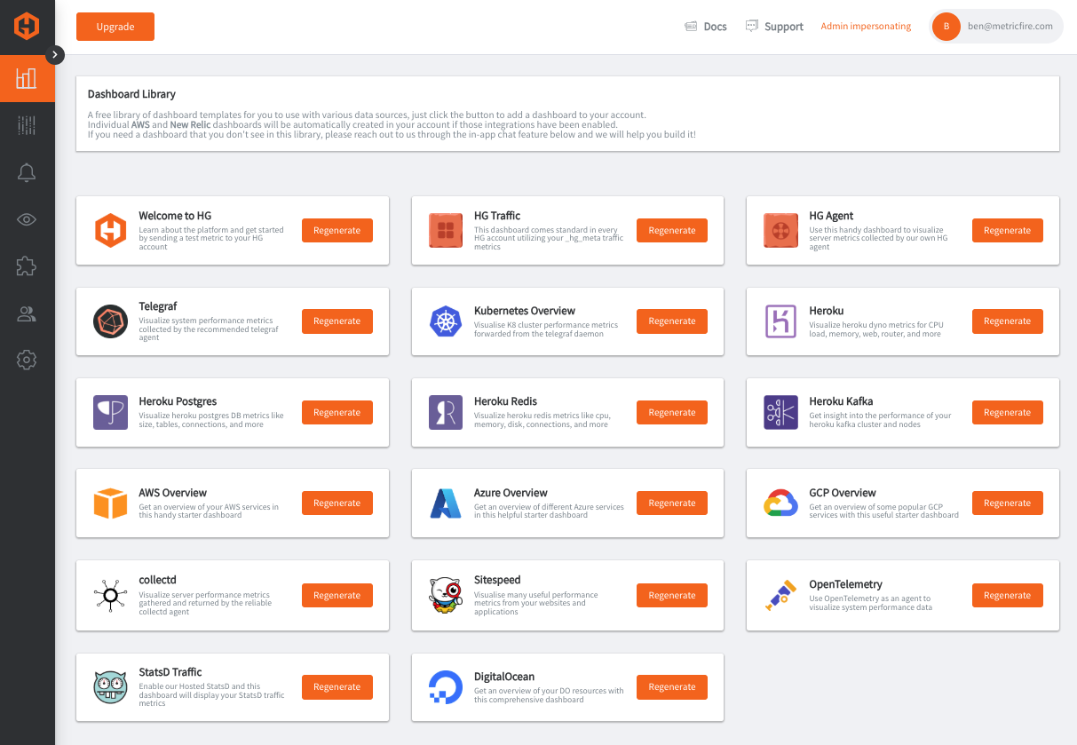The height and width of the screenshot is (745, 1077).
Task: Click the collectd logo icon
Action: (x=111, y=595)
